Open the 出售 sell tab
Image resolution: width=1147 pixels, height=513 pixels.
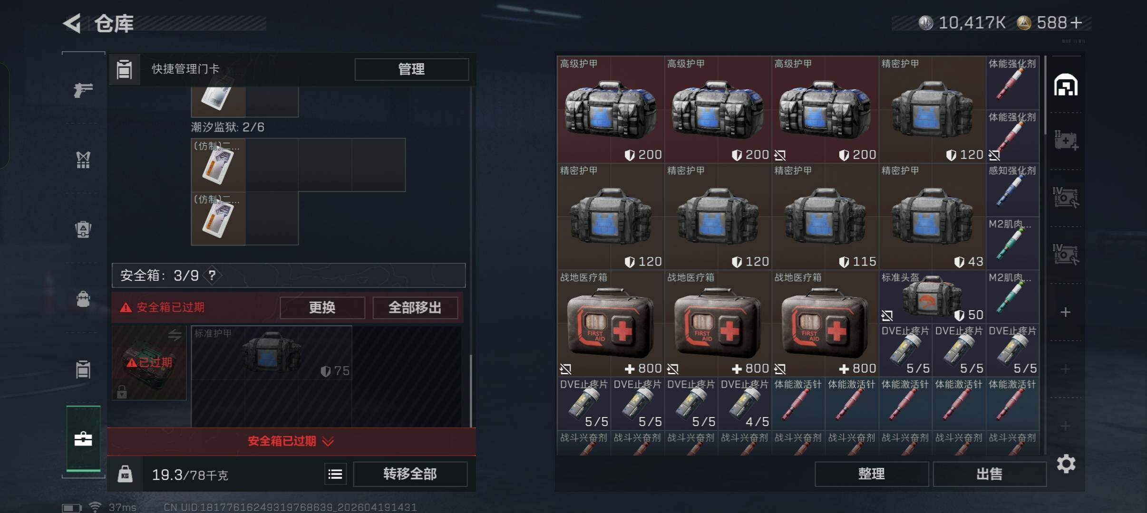coord(989,474)
